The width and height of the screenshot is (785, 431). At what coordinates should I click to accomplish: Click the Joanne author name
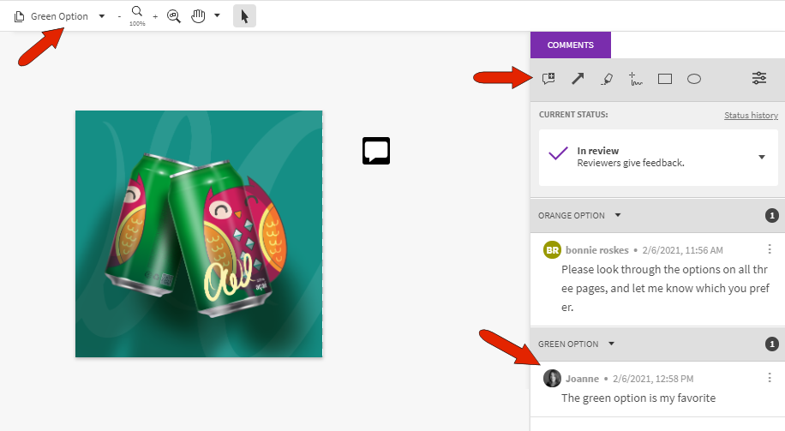coord(582,379)
